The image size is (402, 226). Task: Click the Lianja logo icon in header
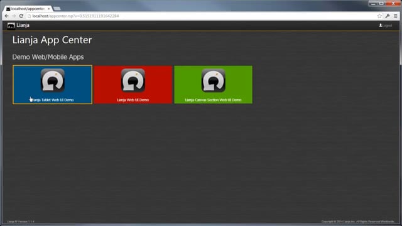[x=11, y=26]
